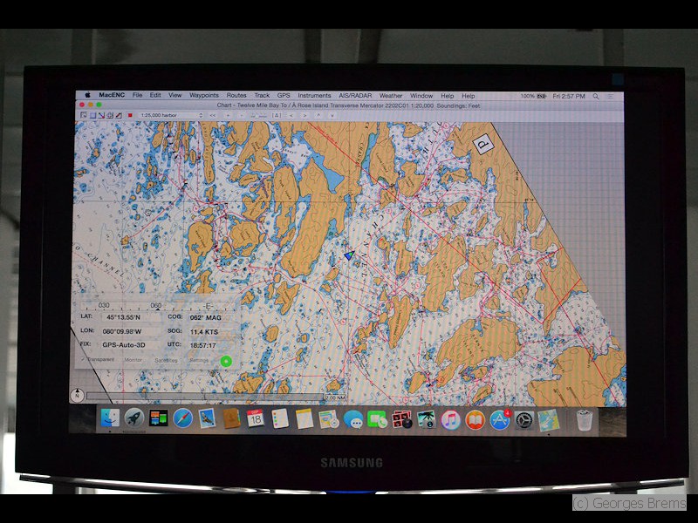
Task: Zoom in with the plus toolbar button
Action: [x=228, y=116]
